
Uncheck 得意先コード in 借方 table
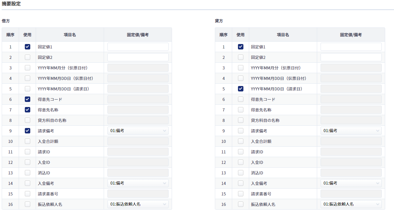[x=28, y=99]
